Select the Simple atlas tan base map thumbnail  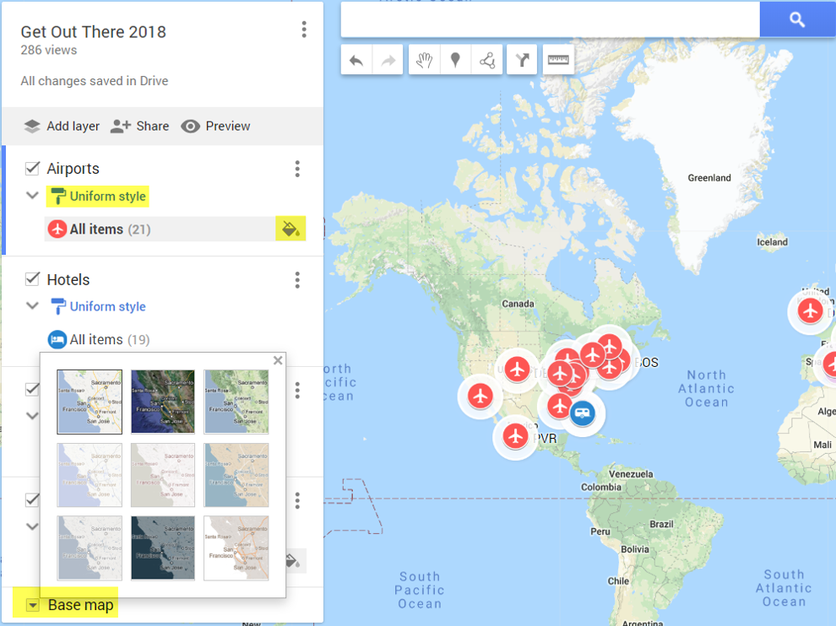click(x=236, y=475)
